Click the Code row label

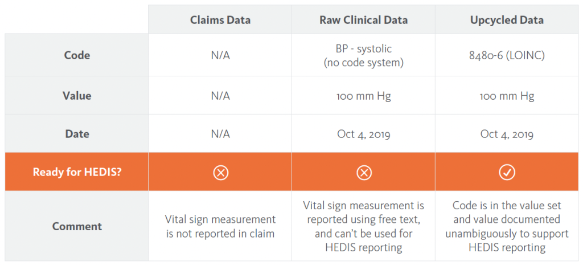click(77, 55)
